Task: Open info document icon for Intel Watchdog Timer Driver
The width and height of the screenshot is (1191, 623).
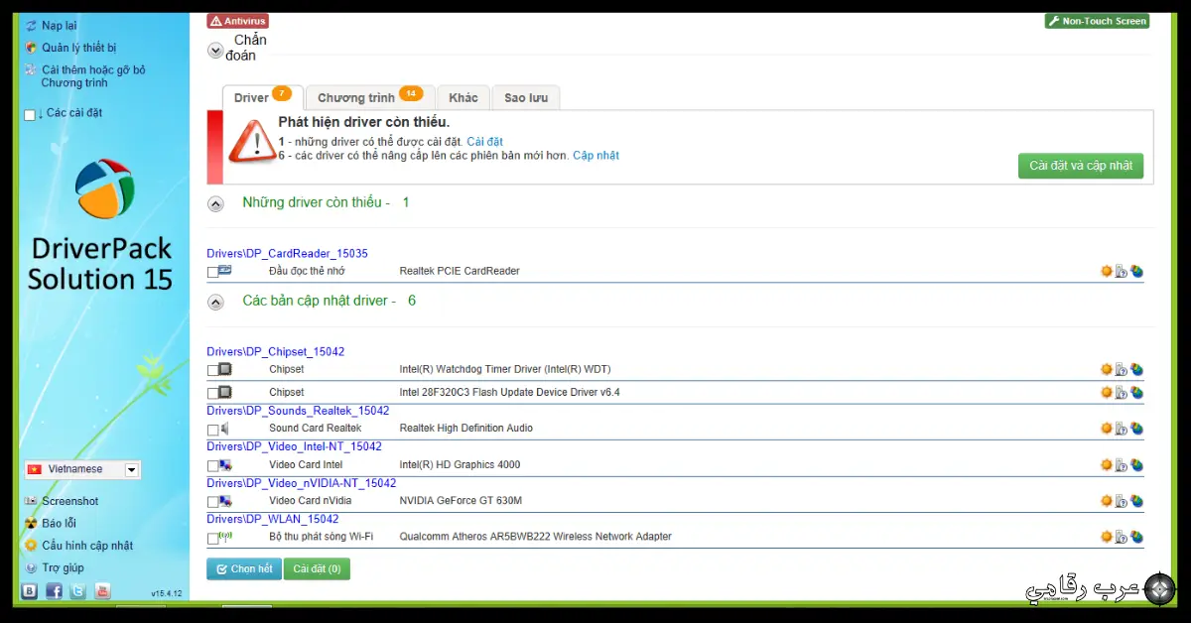Action: [1122, 369]
